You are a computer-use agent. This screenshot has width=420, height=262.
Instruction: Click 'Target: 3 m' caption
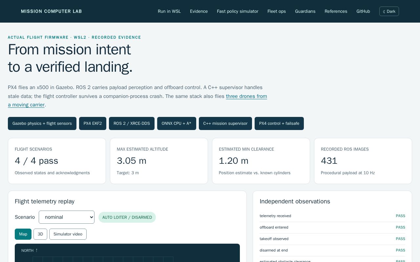pyautogui.click(x=128, y=173)
